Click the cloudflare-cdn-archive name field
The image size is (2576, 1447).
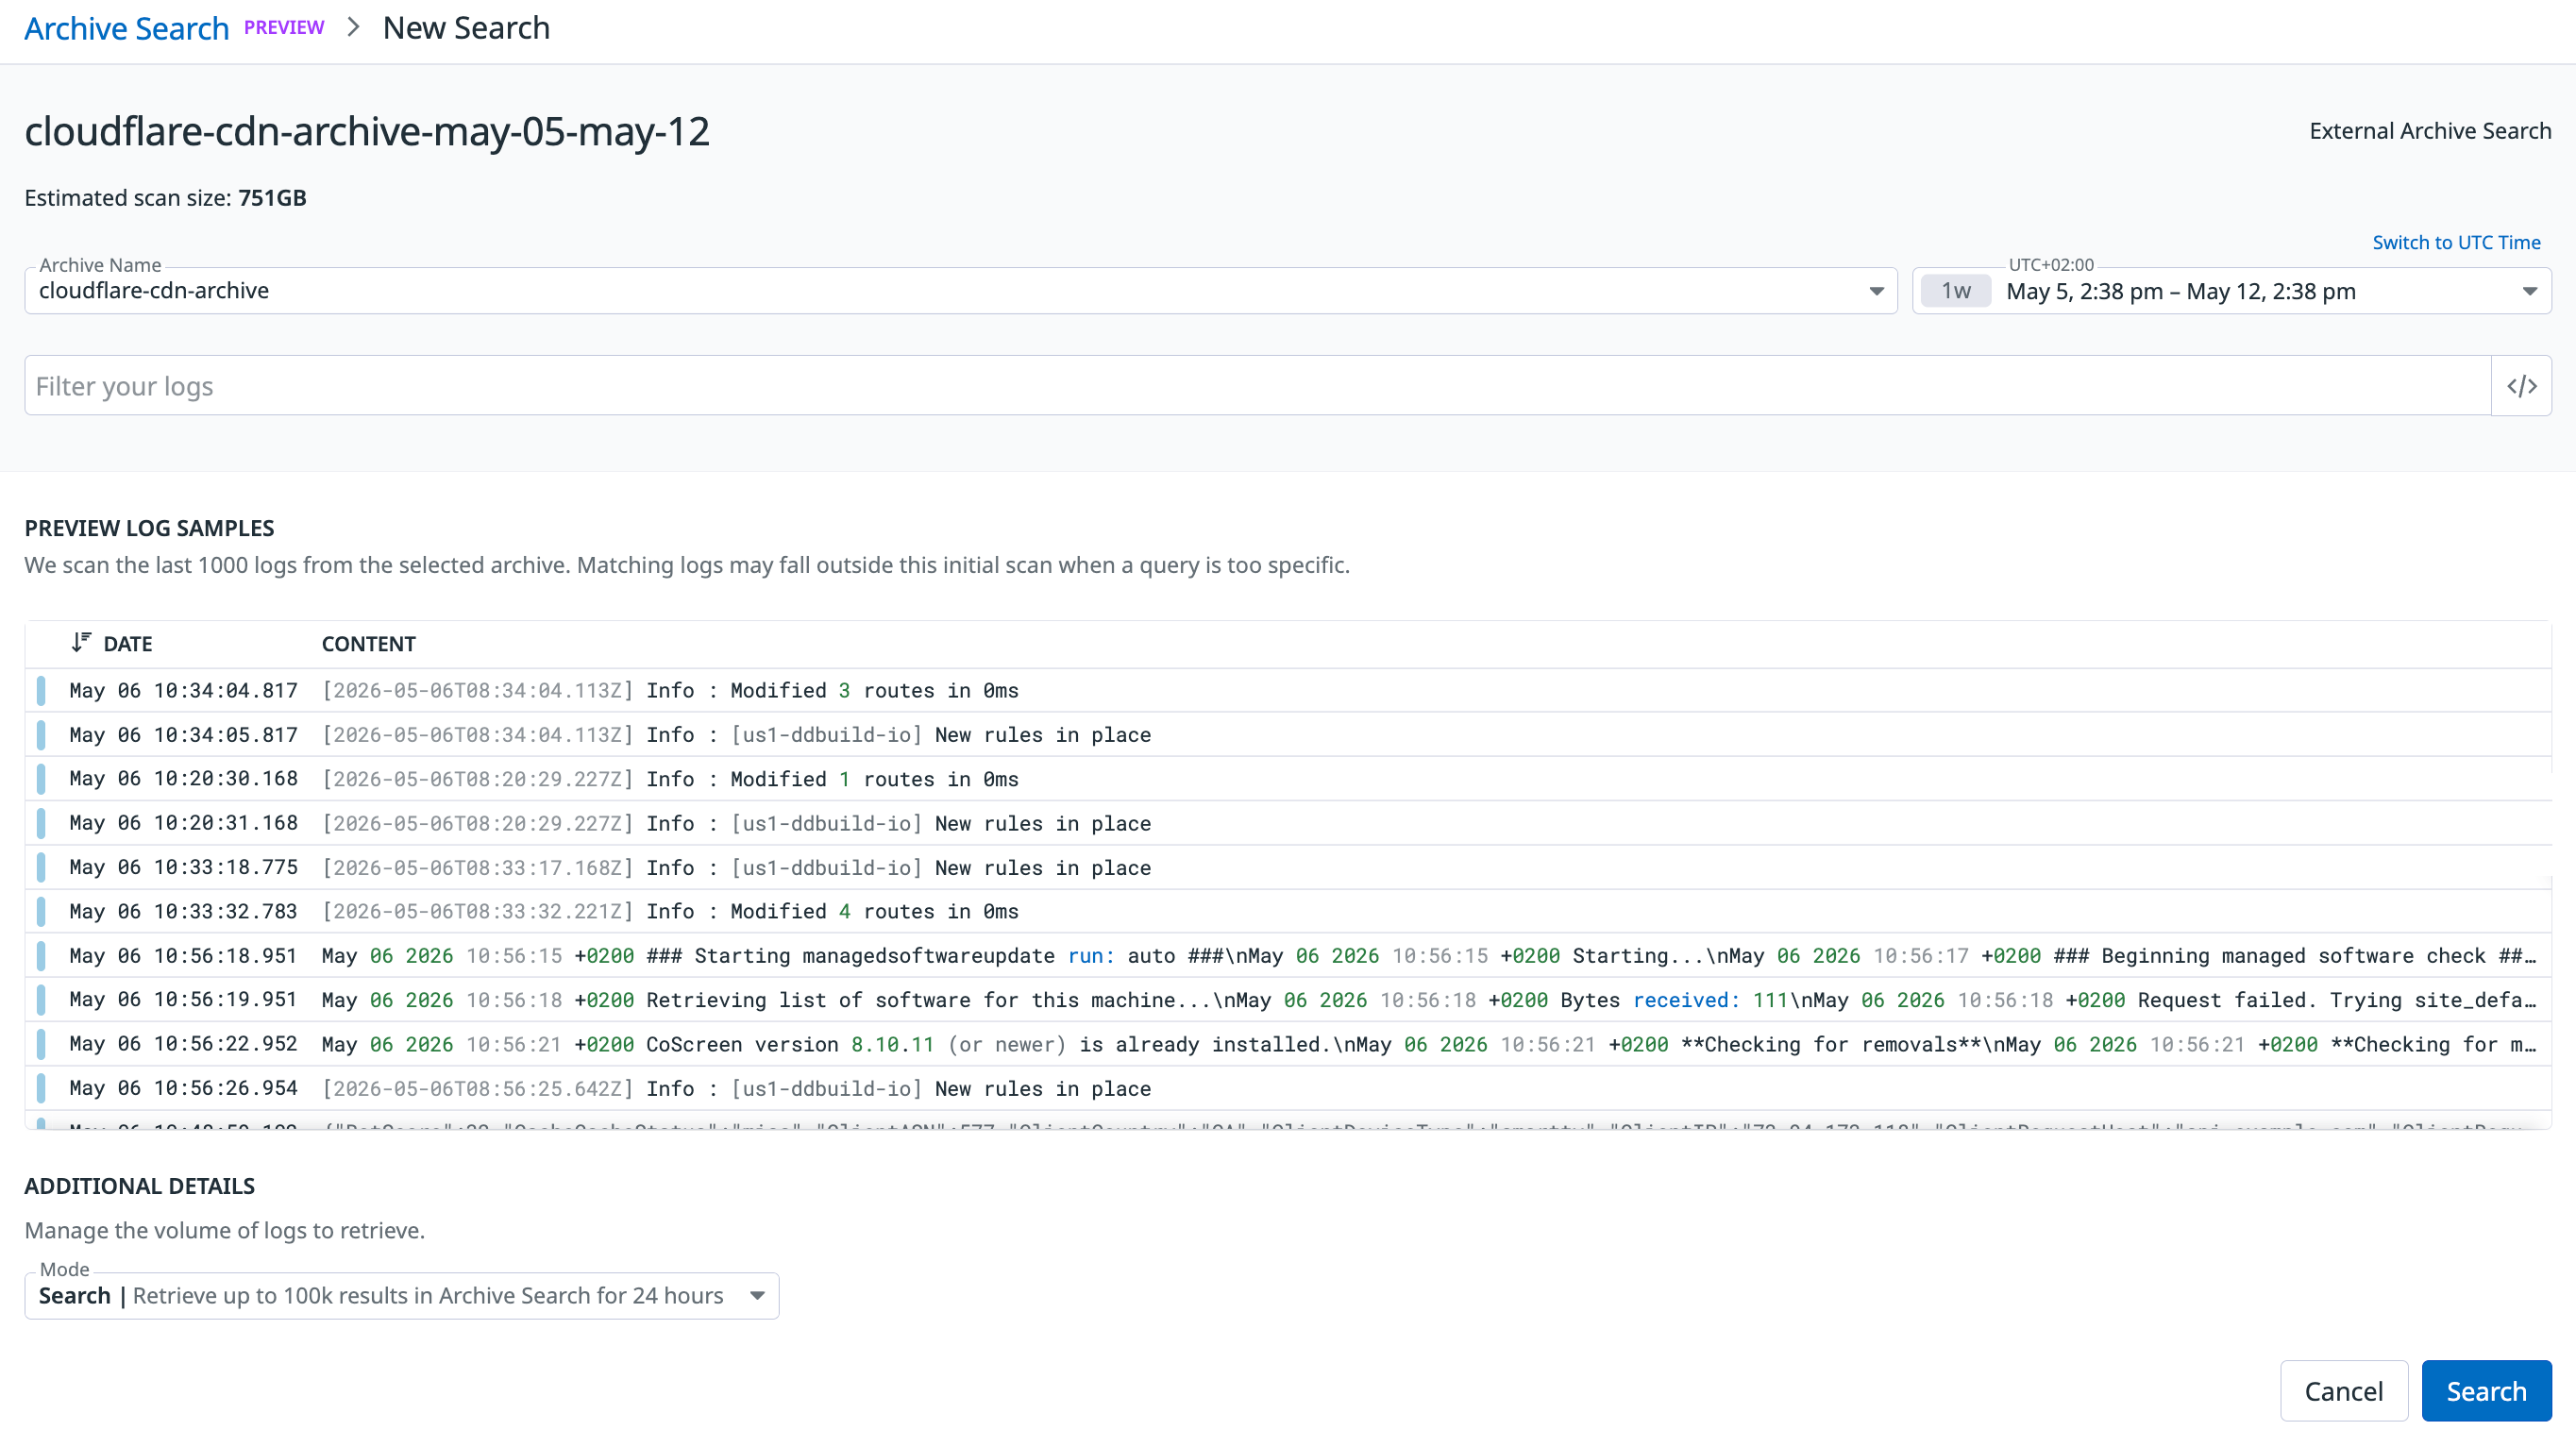(x=960, y=291)
